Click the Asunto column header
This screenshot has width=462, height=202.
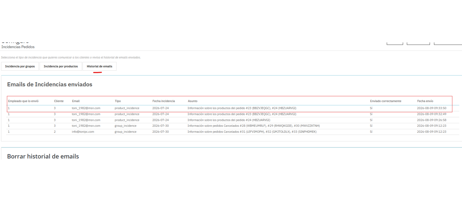pyautogui.click(x=193, y=101)
